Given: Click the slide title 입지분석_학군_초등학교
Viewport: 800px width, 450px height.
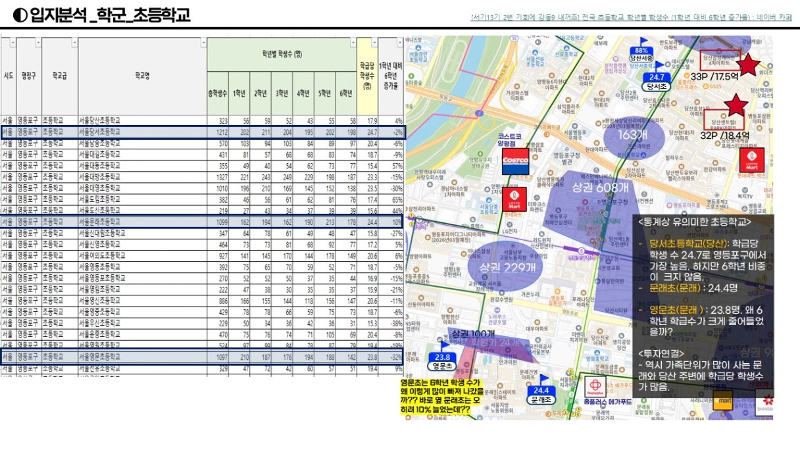Looking at the screenshot, I should pos(109,15).
